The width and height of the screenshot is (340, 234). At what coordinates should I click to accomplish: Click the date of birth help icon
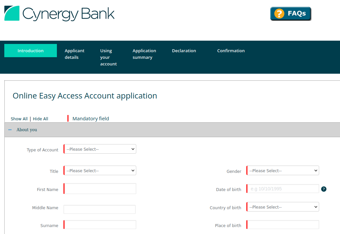click(x=324, y=189)
